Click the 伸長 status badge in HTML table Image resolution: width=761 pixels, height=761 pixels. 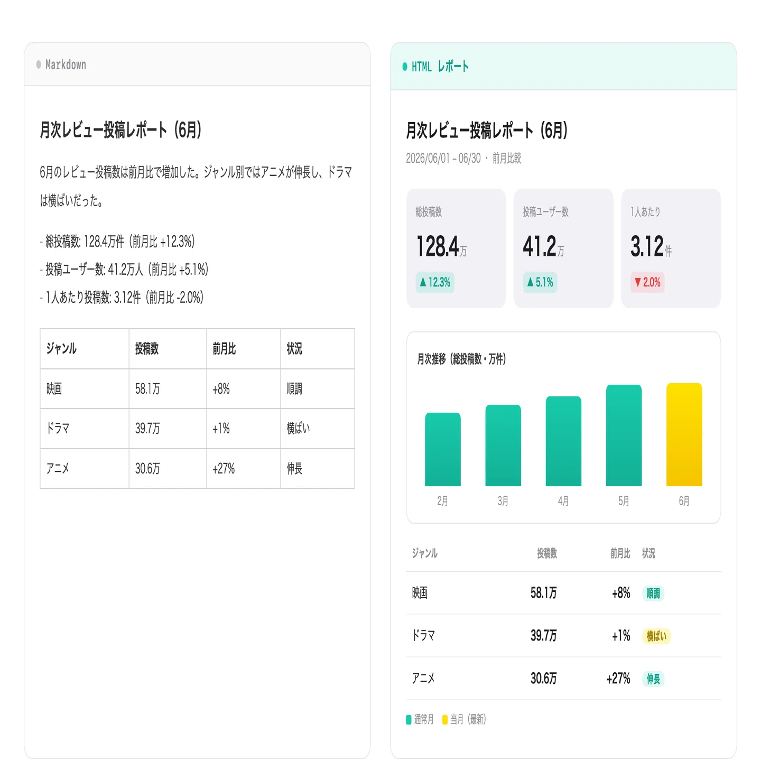click(653, 679)
